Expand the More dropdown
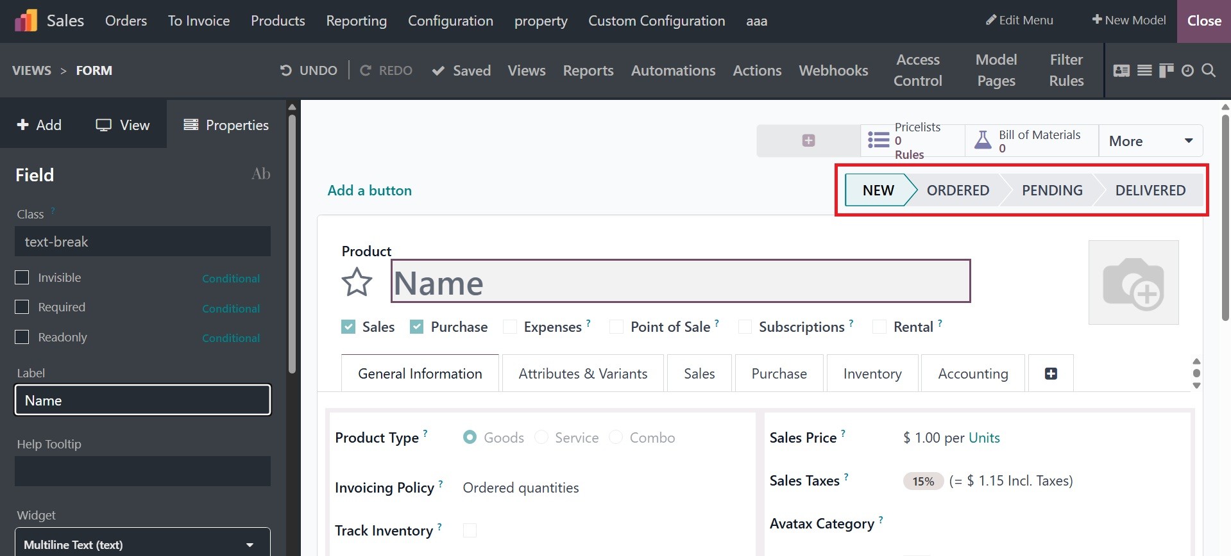Viewport: 1231px width, 556px height. [1151, 141]
